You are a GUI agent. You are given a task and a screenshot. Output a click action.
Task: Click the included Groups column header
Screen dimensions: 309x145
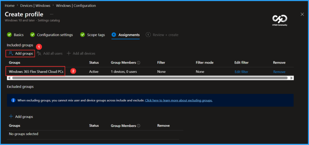14,63
